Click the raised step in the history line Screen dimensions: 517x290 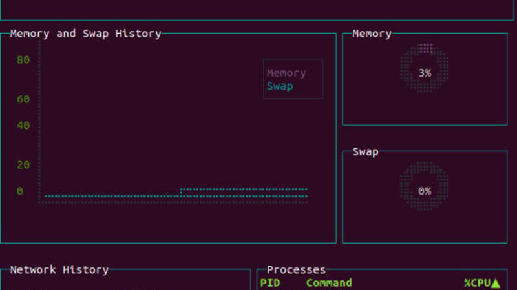pos(181,190)
